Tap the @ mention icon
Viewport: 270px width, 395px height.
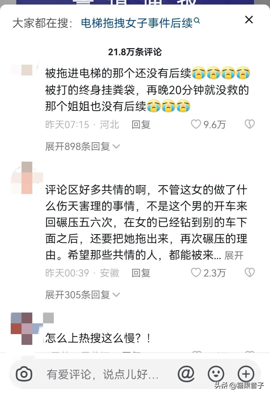pos(186,374)
